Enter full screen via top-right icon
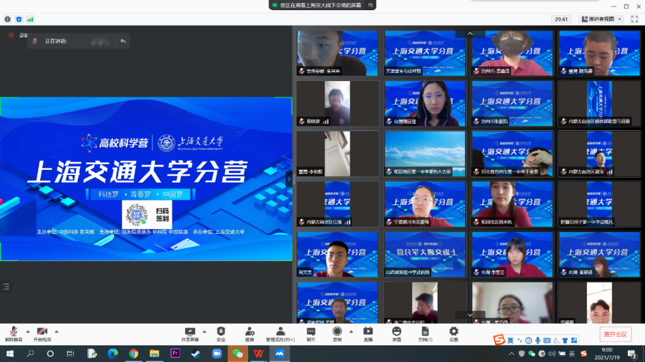Image resolution: width=645 pixels, height=362 pixels. [x=634, y=19]
